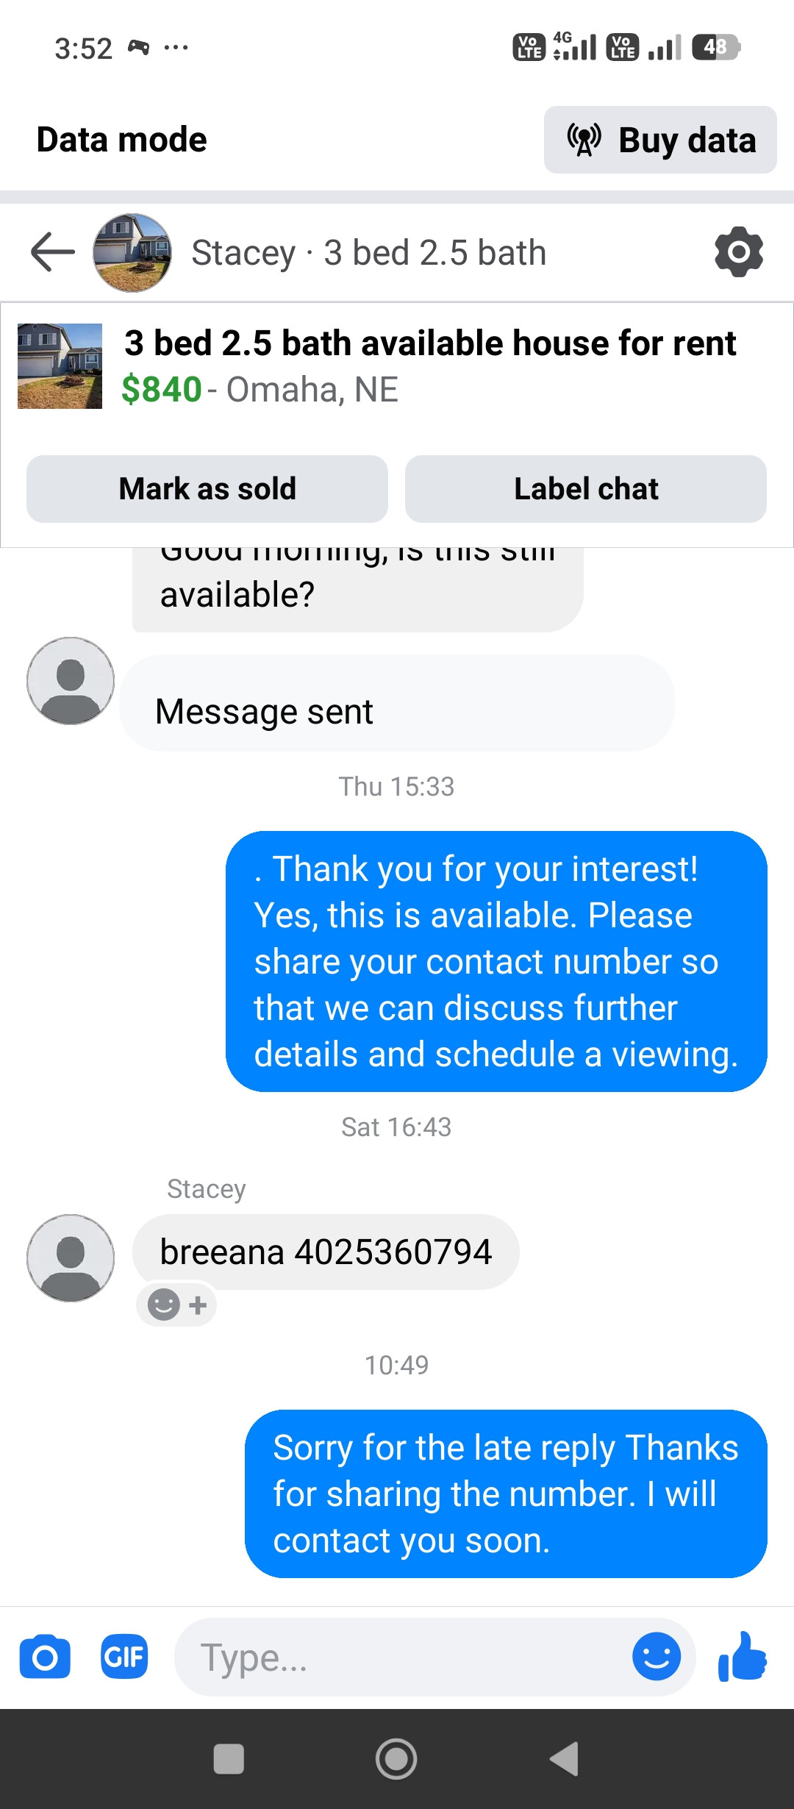Tap Android home navigation button
Image resolution: width=794 pixels, height=1809 pixels.
click(396, 1759)
